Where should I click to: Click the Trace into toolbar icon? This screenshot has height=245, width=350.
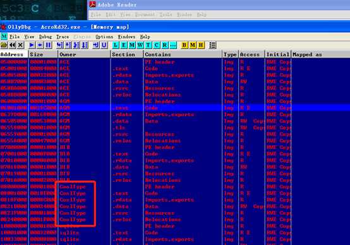(76, 45)
